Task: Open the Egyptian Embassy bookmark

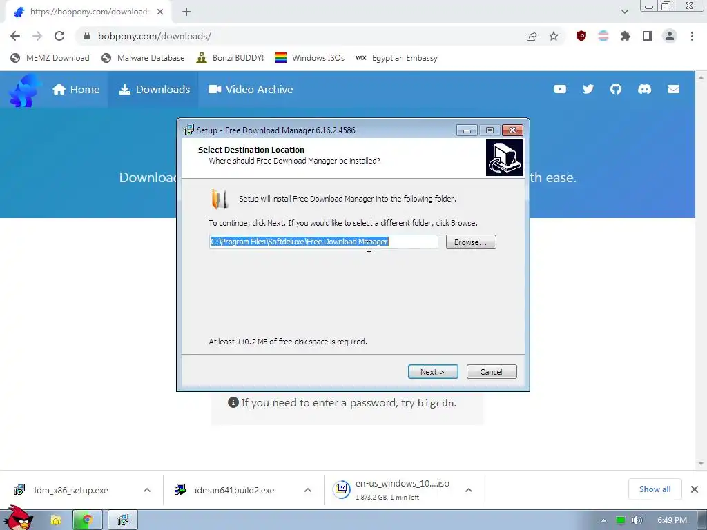Action: point(397,58)
